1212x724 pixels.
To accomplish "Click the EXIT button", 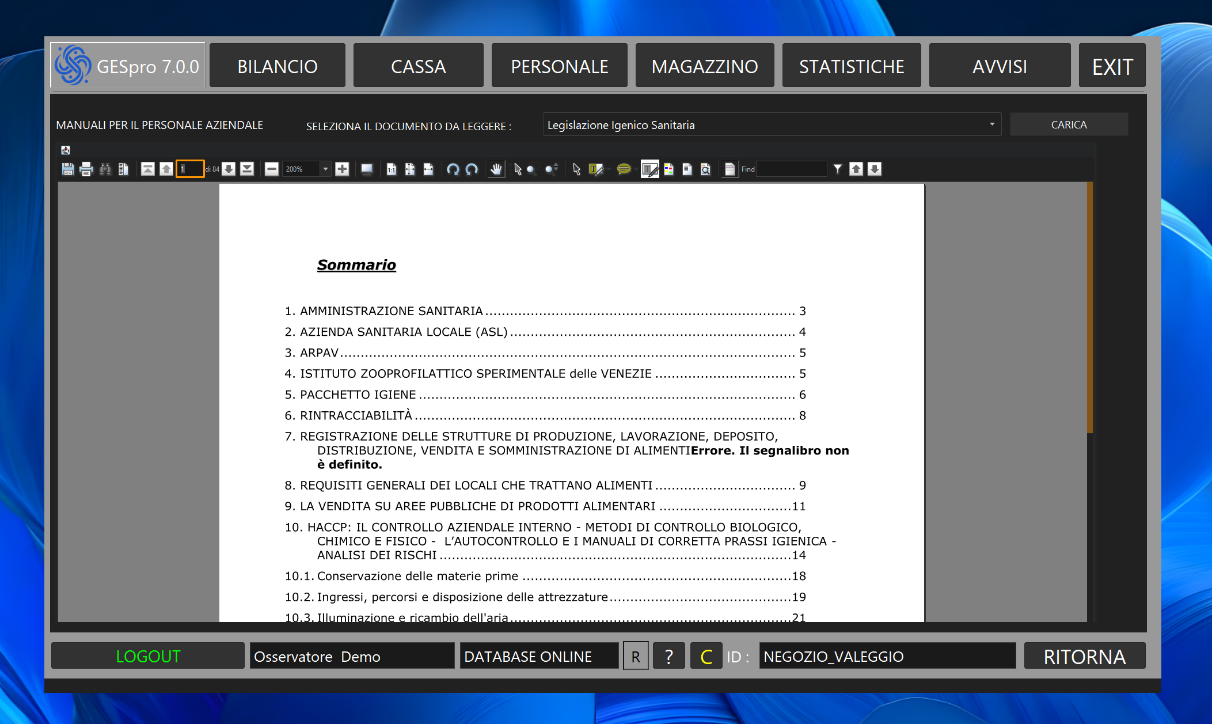I will pos(1112,66).
